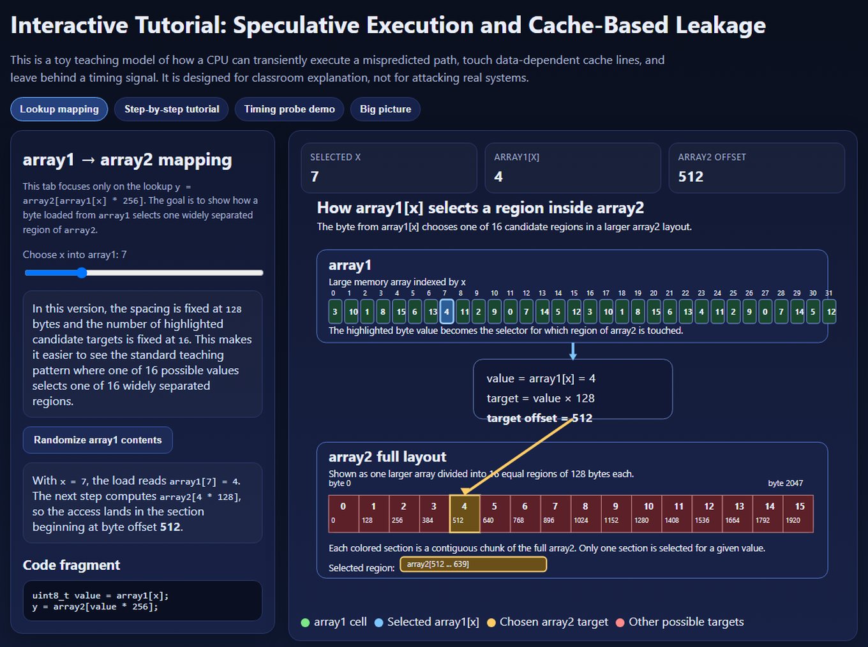Switch to the Big picture tab
Image resolution: width=868 pixels, height=647 pixels.
385,109
